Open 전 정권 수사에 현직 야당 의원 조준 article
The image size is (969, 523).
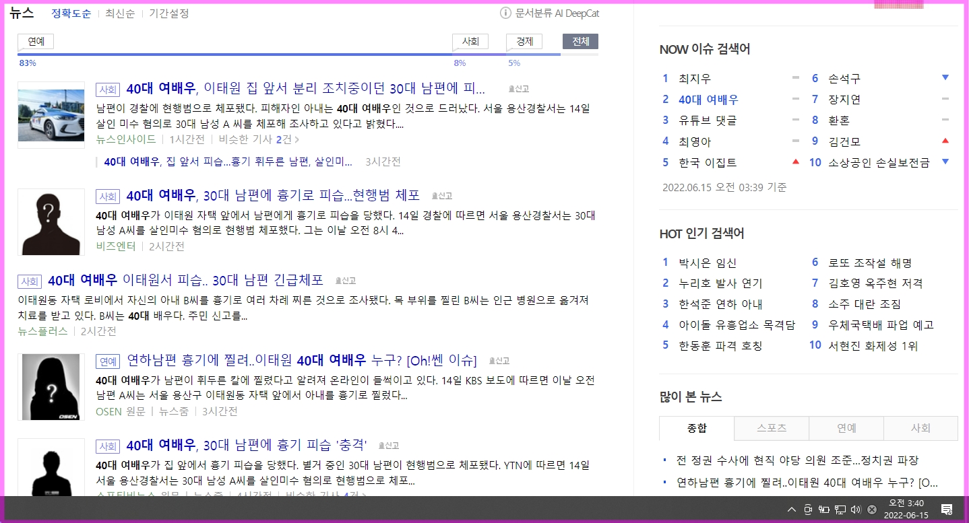click(x=797, y=461)
